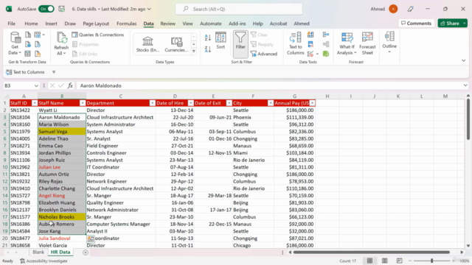The width and height of the screenshot is (472, 265).
Task: Expand the Name Box dropdown
Action: 36,85
